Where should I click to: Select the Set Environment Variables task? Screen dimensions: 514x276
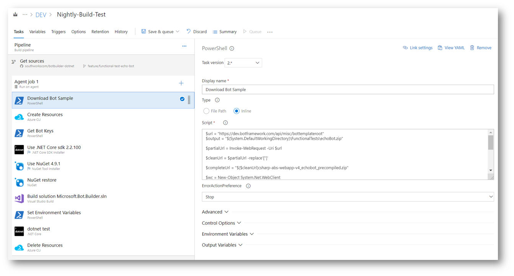coord(103,215)
